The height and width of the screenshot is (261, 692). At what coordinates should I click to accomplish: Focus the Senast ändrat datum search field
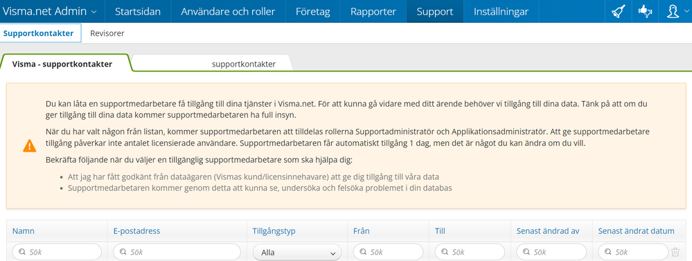pyautogui.click(x=633, y=252)
